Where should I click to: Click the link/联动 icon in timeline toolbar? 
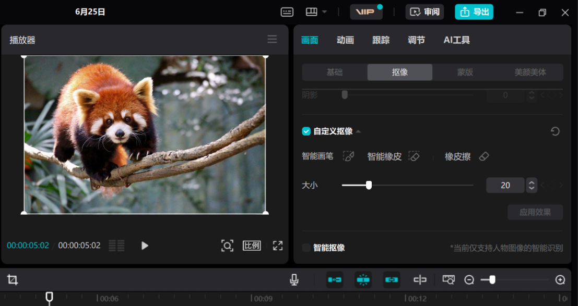(x=391, y=280)
